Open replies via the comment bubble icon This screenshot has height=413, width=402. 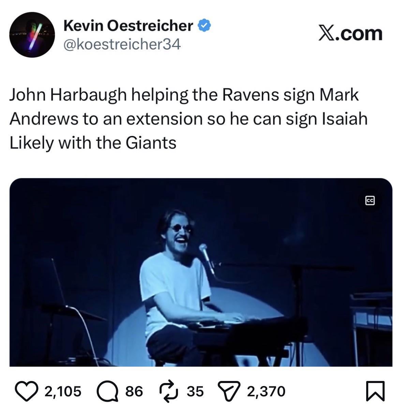107,391
